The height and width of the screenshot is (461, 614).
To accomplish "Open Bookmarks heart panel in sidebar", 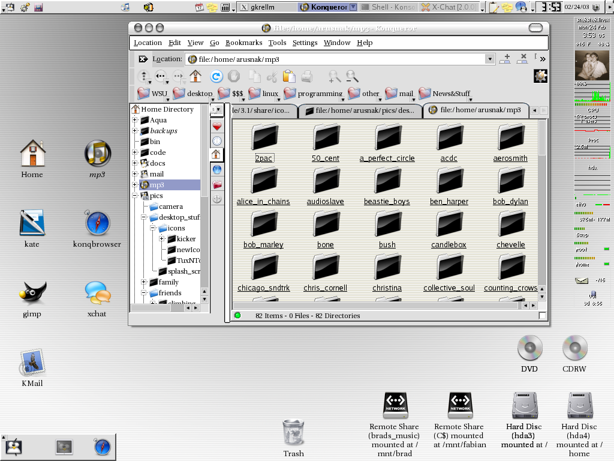I will coord(217,126).
